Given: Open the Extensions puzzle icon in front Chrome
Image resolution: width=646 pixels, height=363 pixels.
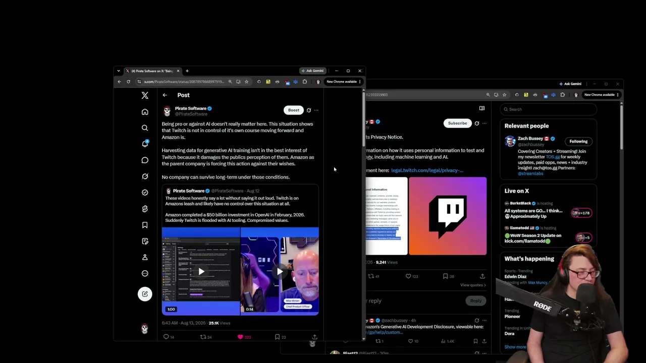Looking at the screenshot, I should (x=304, y=82).
